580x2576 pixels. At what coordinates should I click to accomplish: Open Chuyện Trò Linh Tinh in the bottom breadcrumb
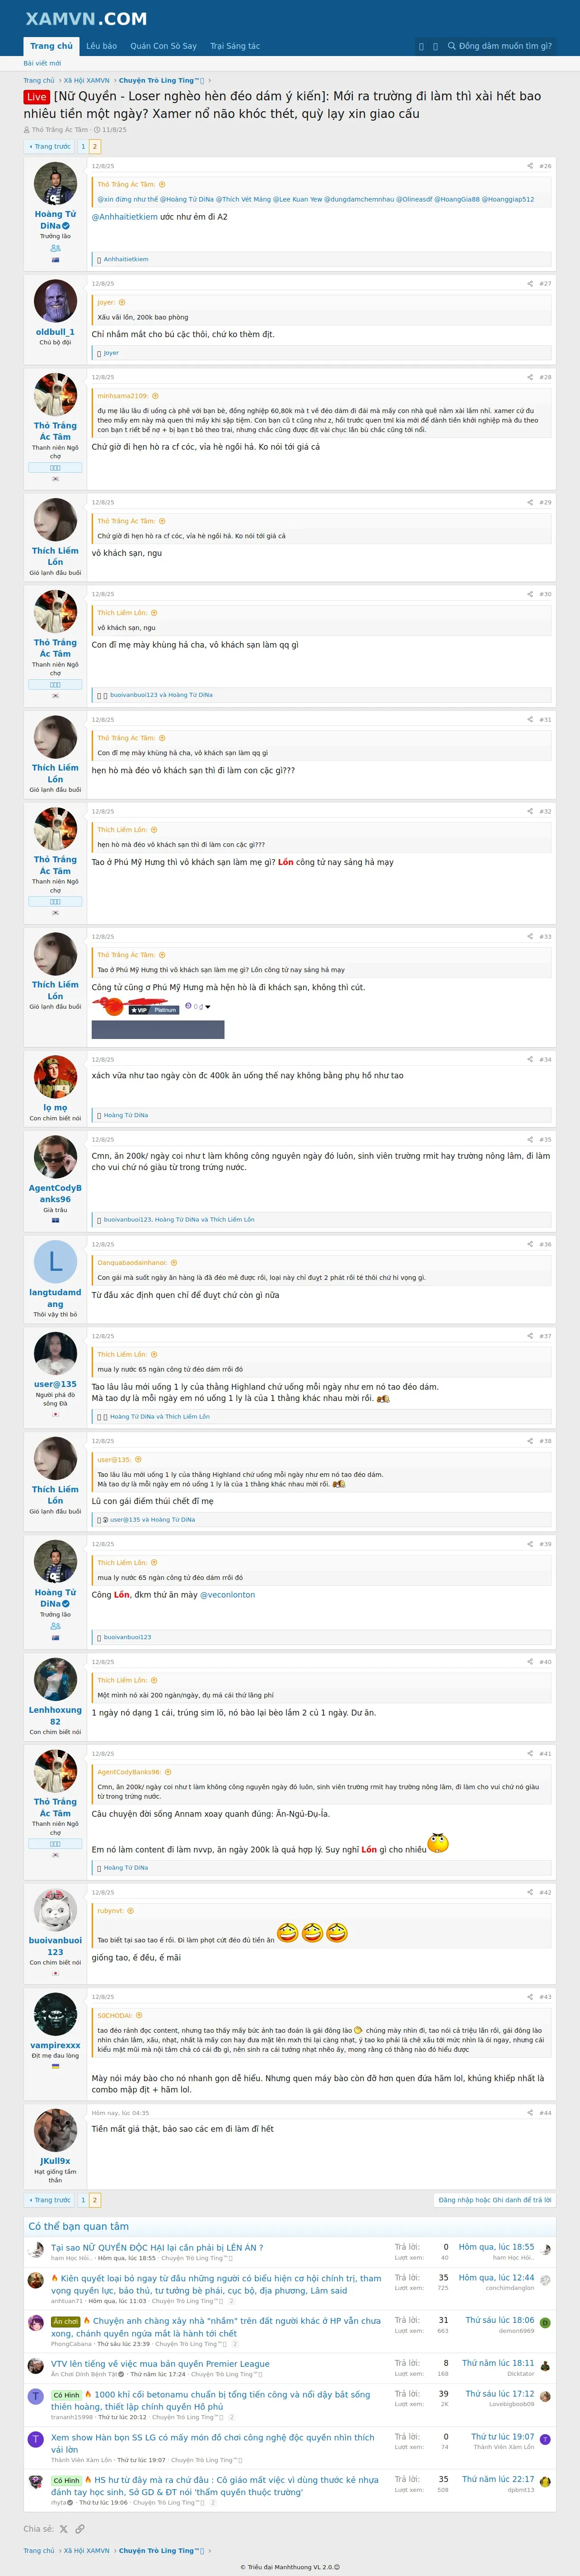pos(161,2551)
